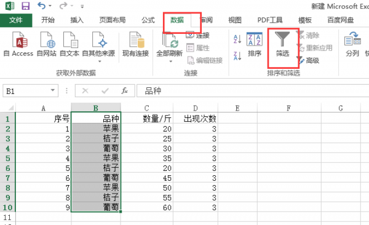369x225 pixels.
Task: Cancel formula entry with X icon
Action: click(85, 90)
